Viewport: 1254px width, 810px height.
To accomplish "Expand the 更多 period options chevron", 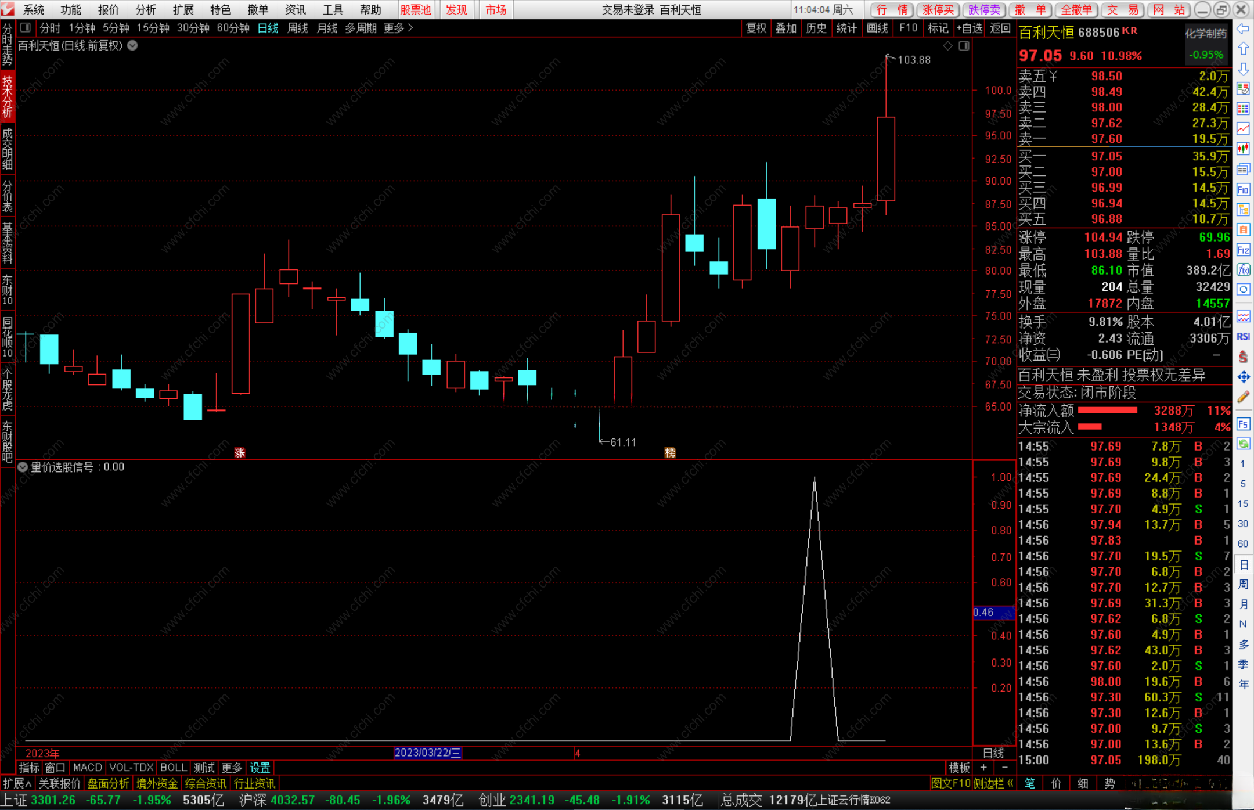I will pyautogui.click(x=411, y=27).
